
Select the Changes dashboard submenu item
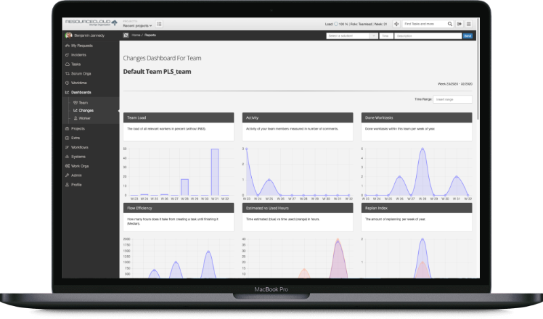tap(83, 111)
